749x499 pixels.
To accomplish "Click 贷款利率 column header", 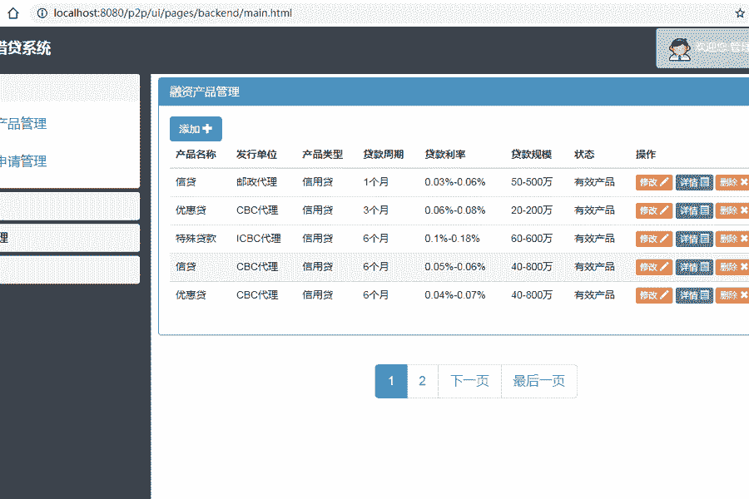I will click(444, 154).
